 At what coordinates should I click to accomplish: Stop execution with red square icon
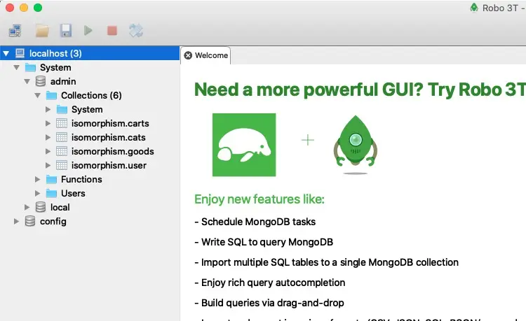pos(112,31)
